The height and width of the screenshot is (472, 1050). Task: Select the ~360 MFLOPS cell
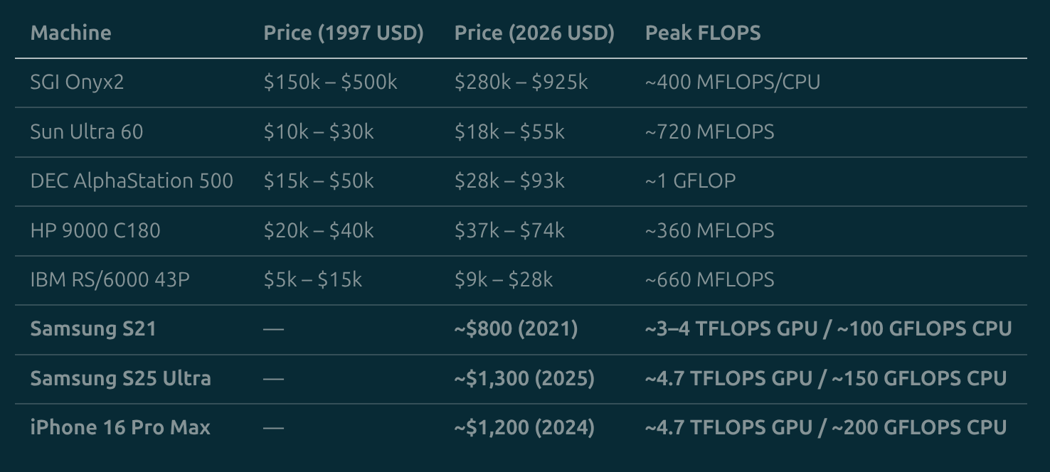[709, 230]
